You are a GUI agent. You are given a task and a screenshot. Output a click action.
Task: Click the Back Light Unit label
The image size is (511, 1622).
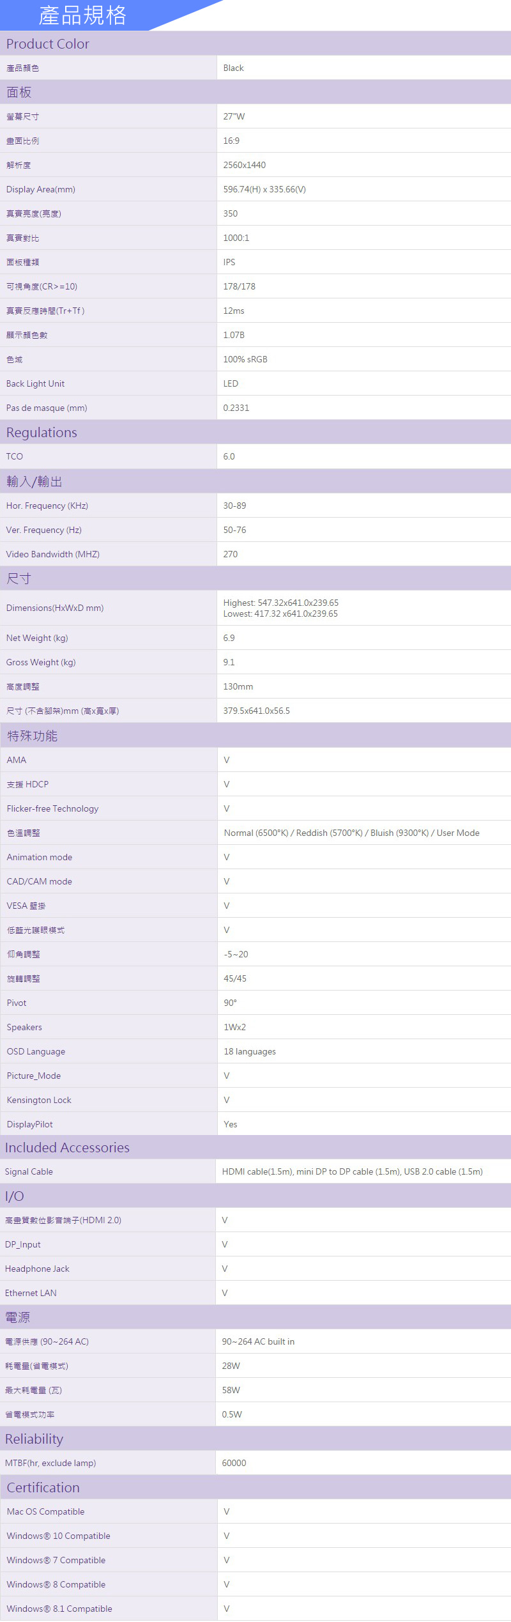(35, 383)
